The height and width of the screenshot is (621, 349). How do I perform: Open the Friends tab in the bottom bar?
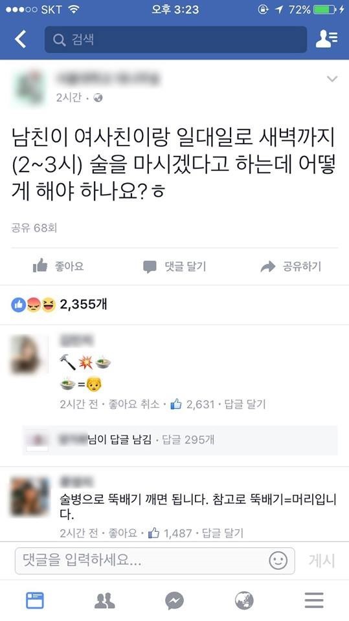coord(105,600)
